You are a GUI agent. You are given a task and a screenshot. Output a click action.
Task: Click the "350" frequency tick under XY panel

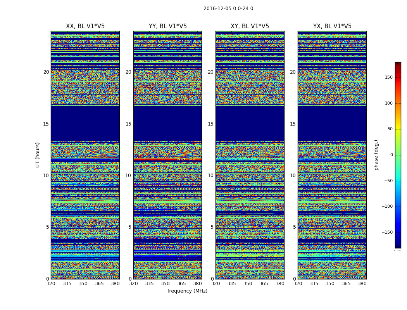(x=248, y=284)
